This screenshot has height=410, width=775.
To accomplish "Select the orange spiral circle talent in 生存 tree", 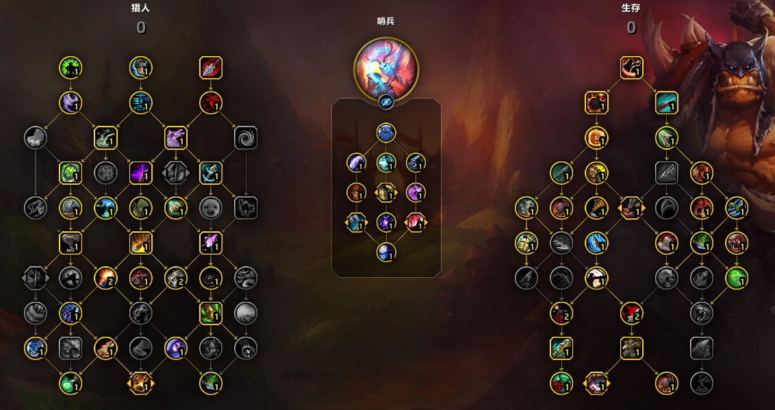I will tap(596, 138).
